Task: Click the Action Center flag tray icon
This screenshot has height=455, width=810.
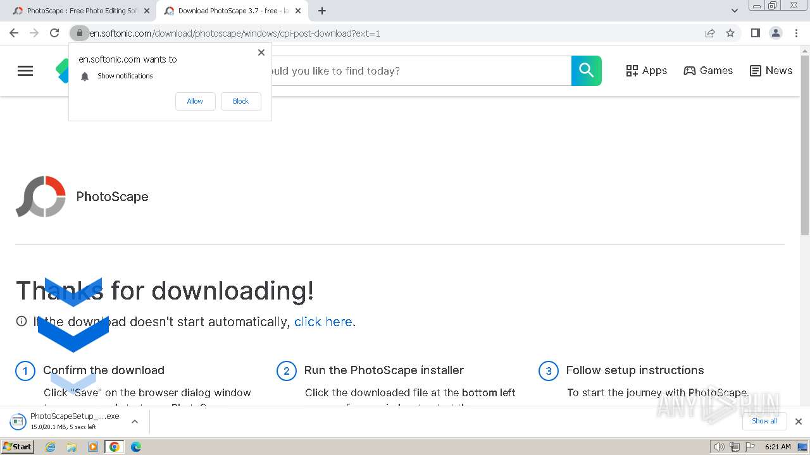Action: pyautogui.click(x=749, y=447)
